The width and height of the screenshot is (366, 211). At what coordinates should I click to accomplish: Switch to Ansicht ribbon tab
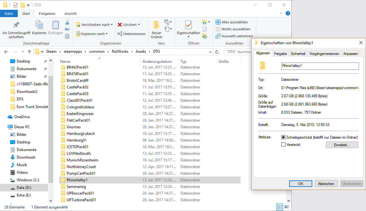pos(70,14)
